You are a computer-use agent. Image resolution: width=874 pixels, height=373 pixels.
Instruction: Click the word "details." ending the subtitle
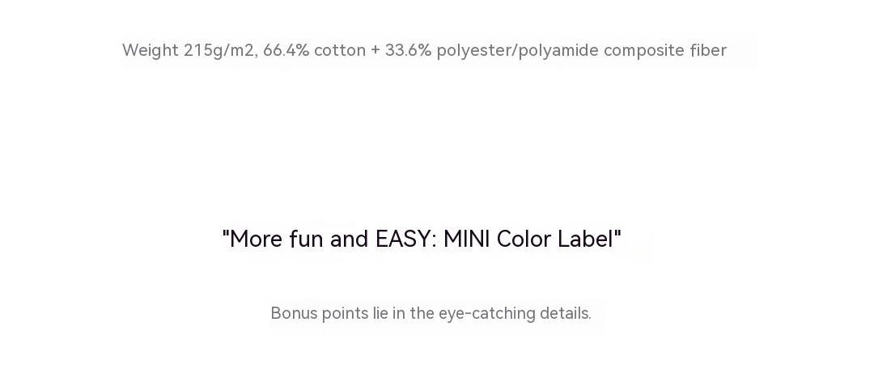click(x=566, y=314)
